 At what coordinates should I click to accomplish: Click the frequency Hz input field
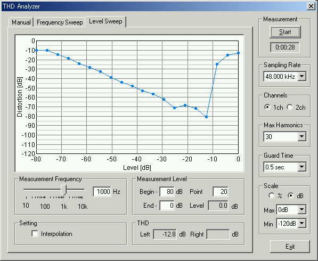(102, 191)
